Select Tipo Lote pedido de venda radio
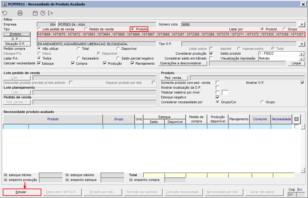 [x=39, y=29]
